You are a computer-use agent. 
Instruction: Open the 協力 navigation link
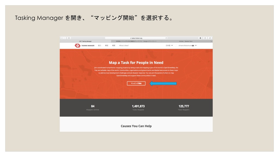click(99, 46)
